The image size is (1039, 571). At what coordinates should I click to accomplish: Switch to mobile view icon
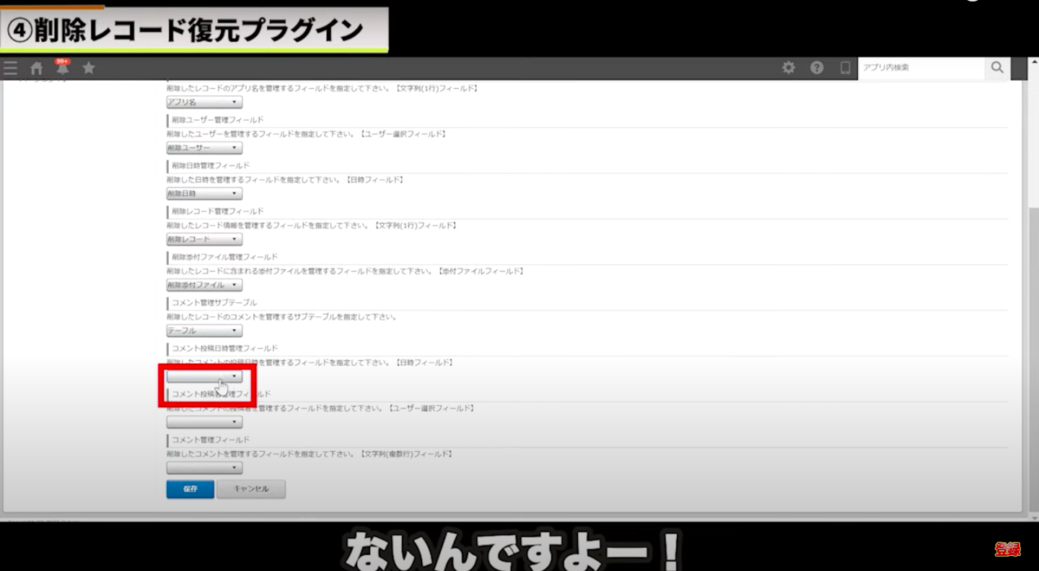pyautogui.click(x=845, y=67)
